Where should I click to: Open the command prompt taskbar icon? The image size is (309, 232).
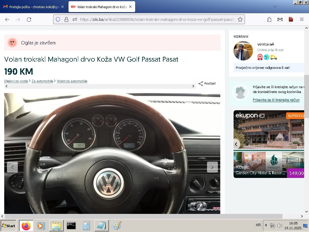tap(71, 226)
